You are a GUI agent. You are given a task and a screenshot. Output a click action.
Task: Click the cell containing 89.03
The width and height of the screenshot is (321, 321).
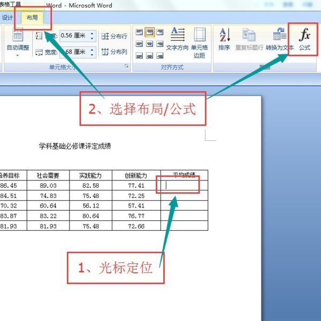pos(48,186)
